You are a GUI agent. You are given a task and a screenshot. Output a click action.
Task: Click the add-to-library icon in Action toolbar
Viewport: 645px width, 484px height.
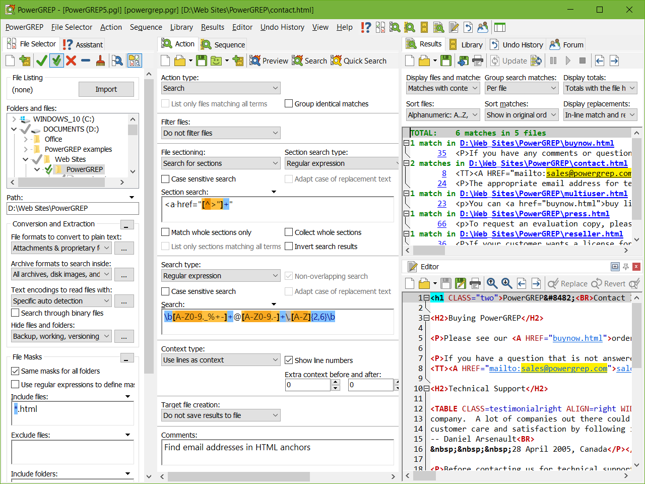point(238,61)
